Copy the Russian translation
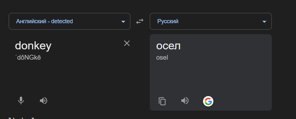The width and height of the screenshot is (296, 119). pos(162,101)
